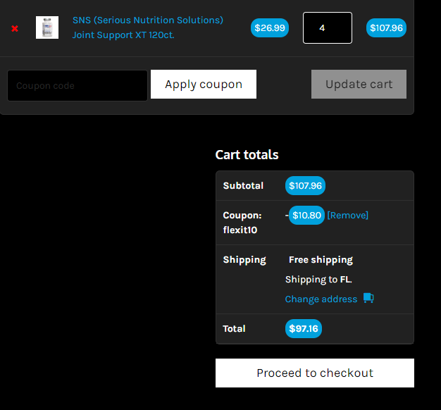
Task: Click the Shipping to FL. text
Action: [x=318, y=280]
